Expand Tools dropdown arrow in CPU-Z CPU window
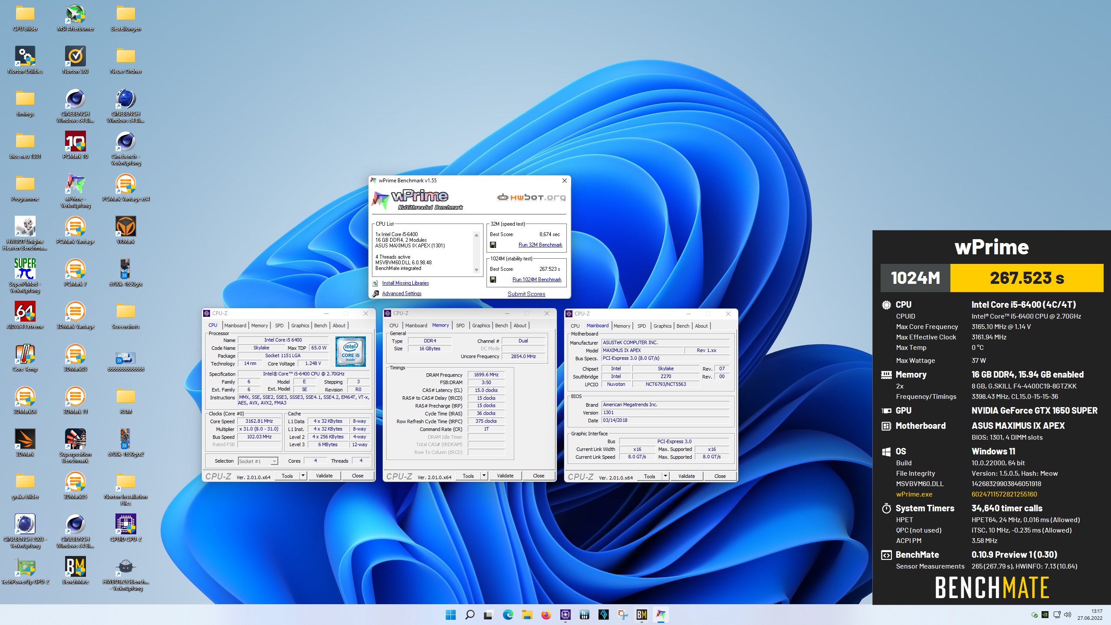The height and width of the screenshot is (625, 1111). (303, 476)
